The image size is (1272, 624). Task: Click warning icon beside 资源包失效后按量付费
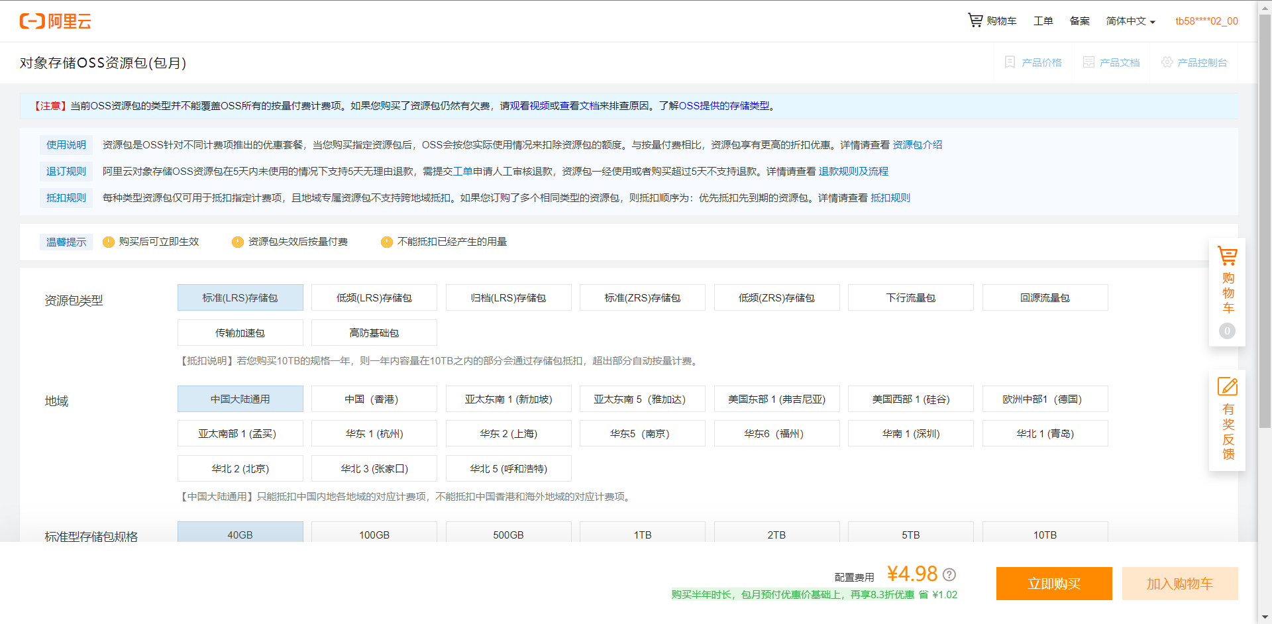tap(238, 242)
